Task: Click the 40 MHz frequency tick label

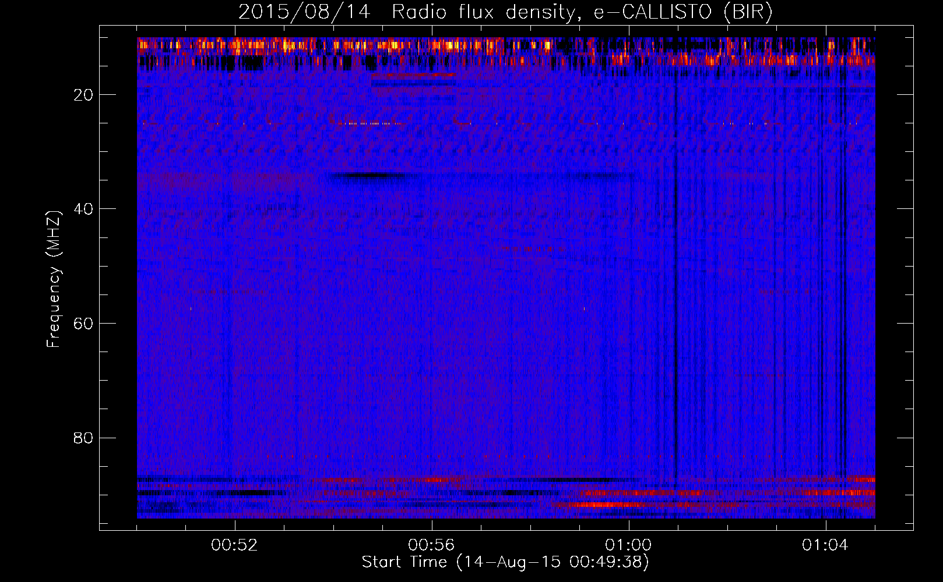Action: [x=83, y=209]
